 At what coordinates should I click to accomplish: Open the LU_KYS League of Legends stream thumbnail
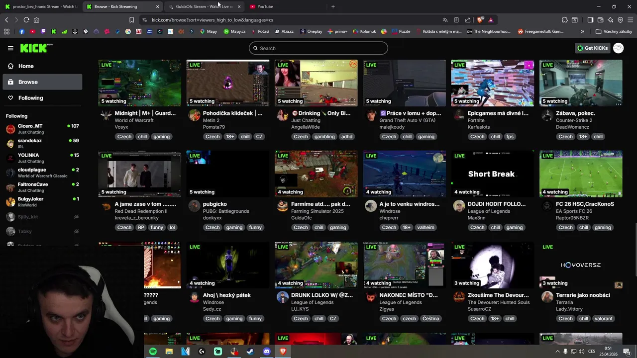pyautogui.click(x=316, y=265)
